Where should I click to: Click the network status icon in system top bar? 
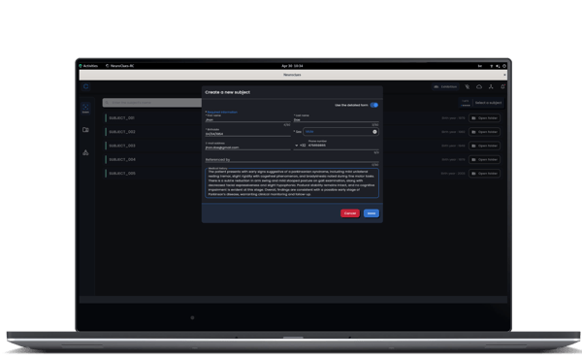[492, 66]
